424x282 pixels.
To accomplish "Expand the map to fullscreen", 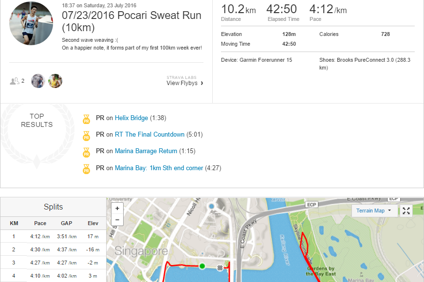I will click(x=406, y=211).
